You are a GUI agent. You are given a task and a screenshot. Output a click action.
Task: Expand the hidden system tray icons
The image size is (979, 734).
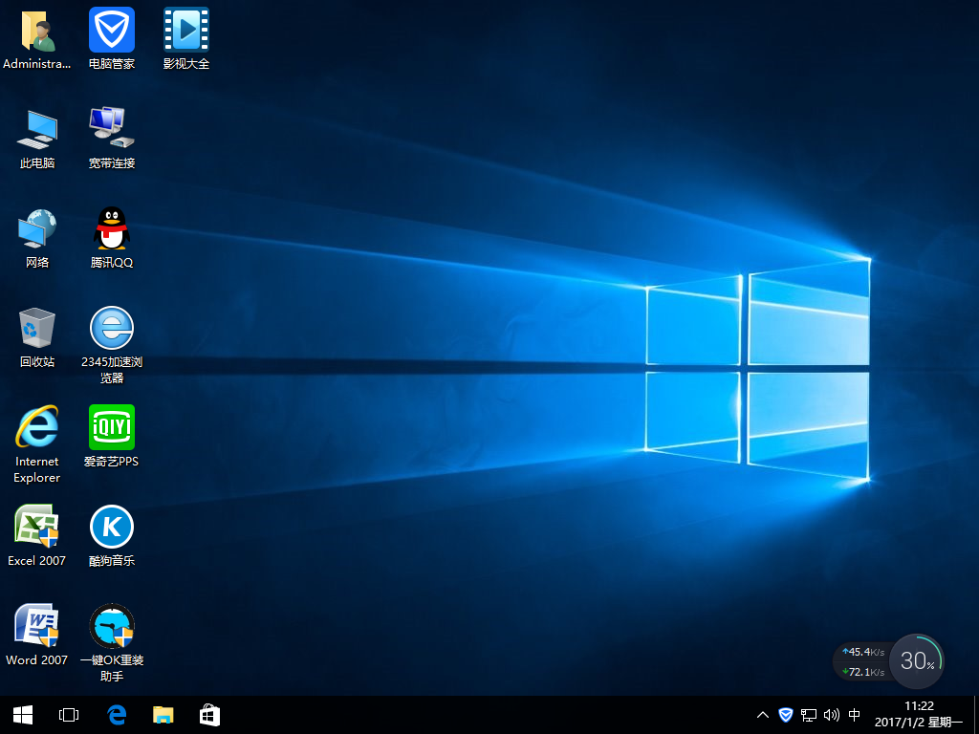(762, 715)
